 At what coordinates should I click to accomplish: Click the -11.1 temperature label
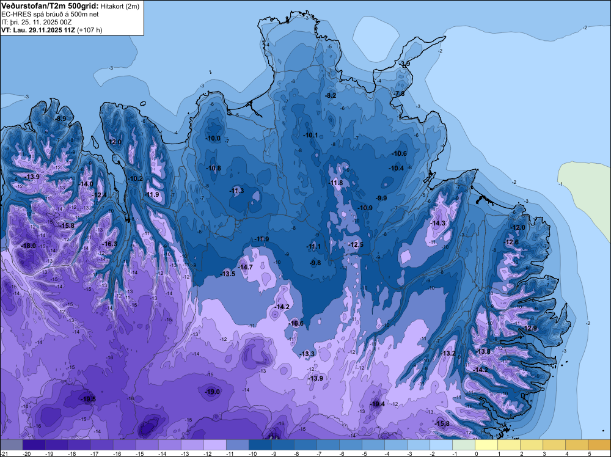[x=313, y=246]
